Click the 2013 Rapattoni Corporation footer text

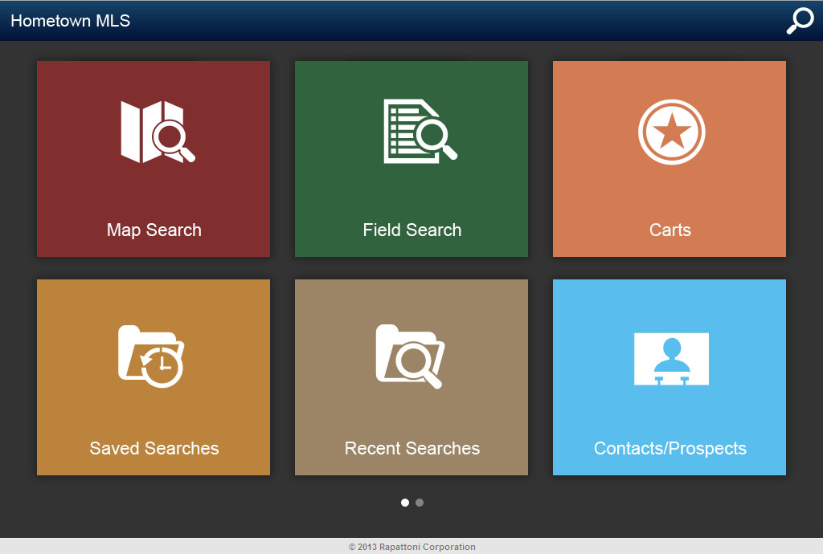pyautogui.click(x=411, y=547)
